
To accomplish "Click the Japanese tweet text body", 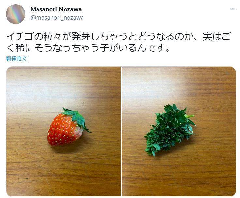I will [x=118, y=42].
